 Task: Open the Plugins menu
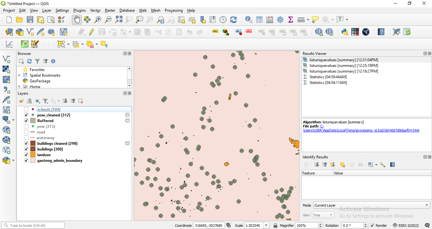click(x=79, y=10)
